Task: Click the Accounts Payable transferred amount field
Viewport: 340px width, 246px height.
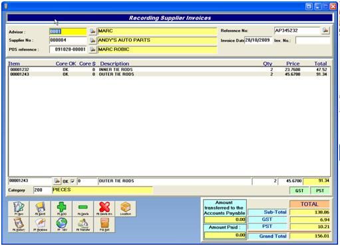Action: coord(225,219)
